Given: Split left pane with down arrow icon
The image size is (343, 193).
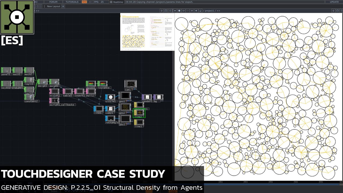Looking at the screenshot, I should [x=170, y=11].
